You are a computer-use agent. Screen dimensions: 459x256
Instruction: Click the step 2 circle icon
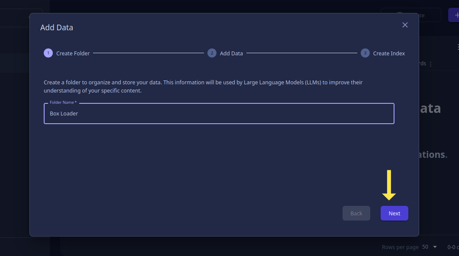[x=212, y=53]
